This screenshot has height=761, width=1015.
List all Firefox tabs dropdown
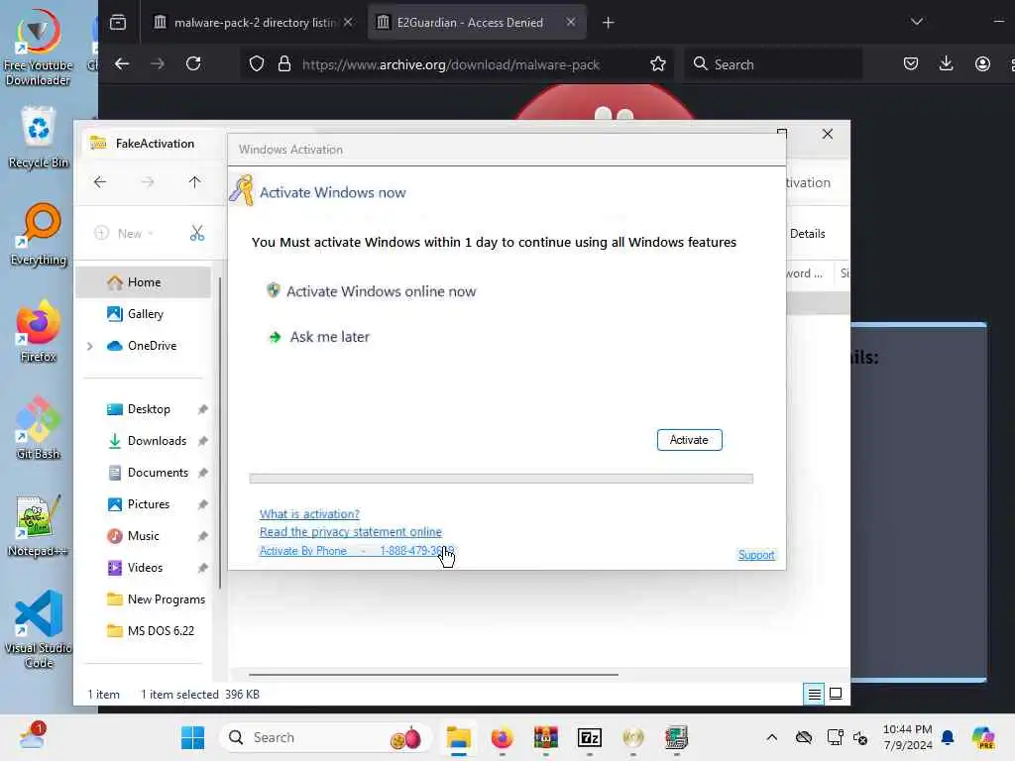coord(917,22)
